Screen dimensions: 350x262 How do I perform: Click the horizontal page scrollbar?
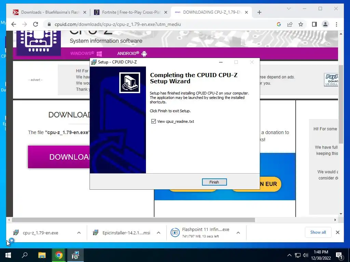point(134,220)
